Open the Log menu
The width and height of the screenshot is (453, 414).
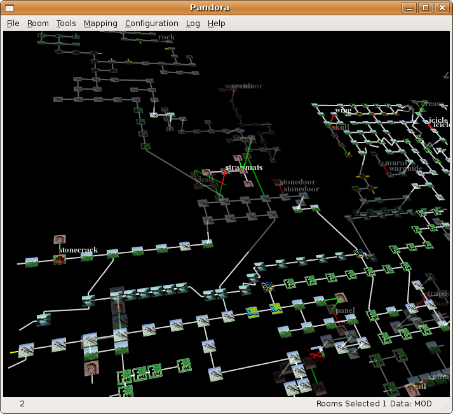click(x=193, y=24)
